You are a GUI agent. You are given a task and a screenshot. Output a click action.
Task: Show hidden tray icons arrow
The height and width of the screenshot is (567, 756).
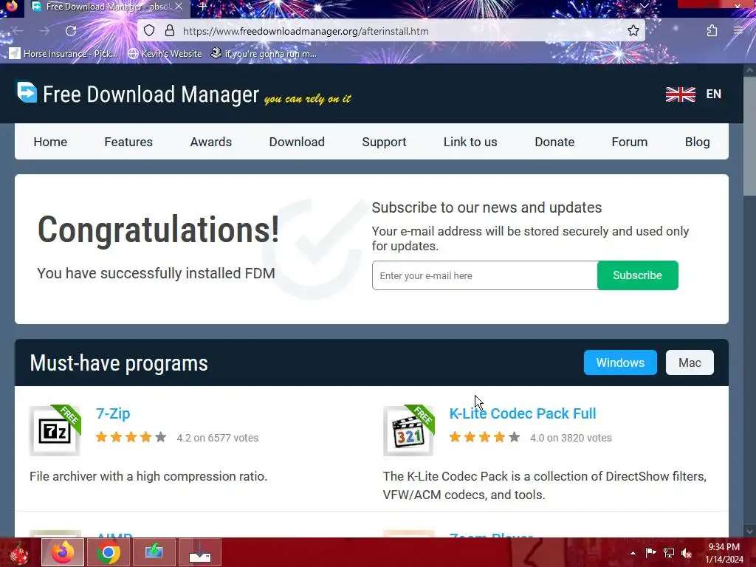(633, 553)
